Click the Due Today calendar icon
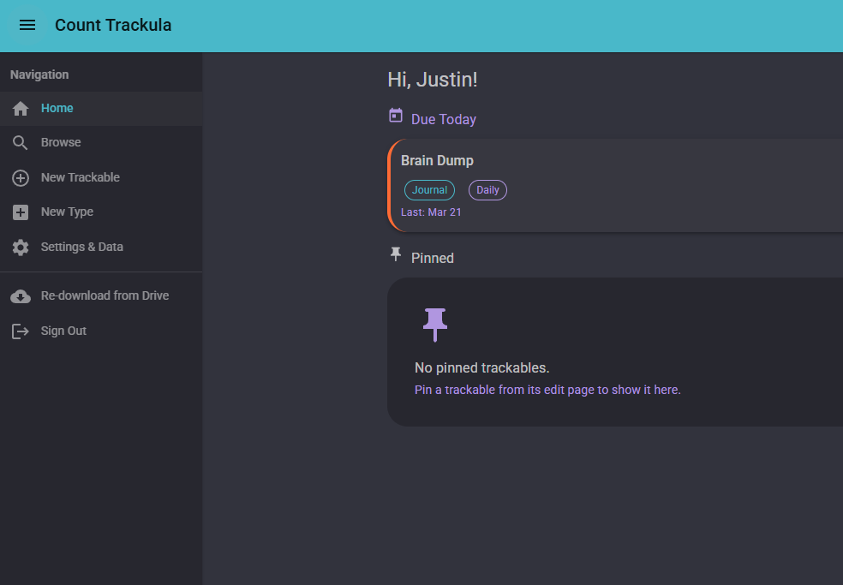 point(396,114)
